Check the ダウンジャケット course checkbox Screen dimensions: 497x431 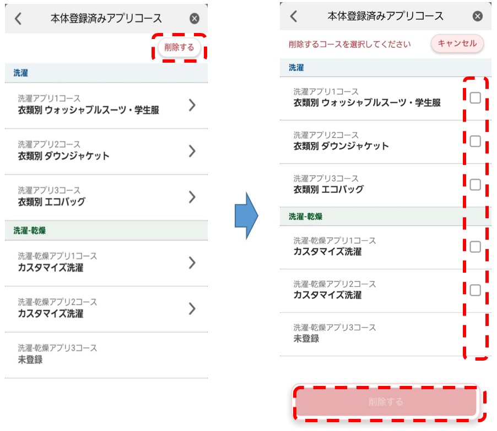[x=475, y=141]
